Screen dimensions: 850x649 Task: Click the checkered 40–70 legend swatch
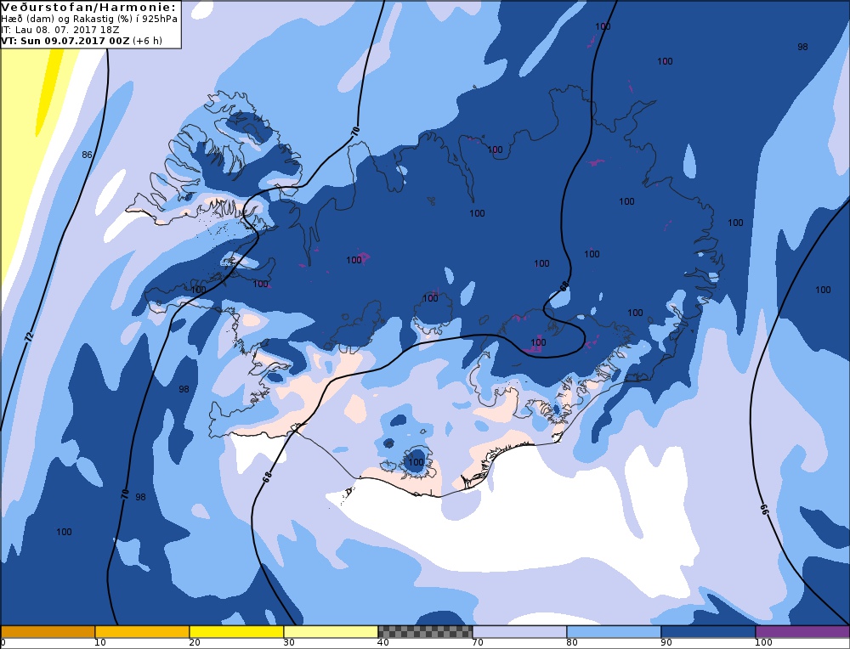(x=425, y=632)
